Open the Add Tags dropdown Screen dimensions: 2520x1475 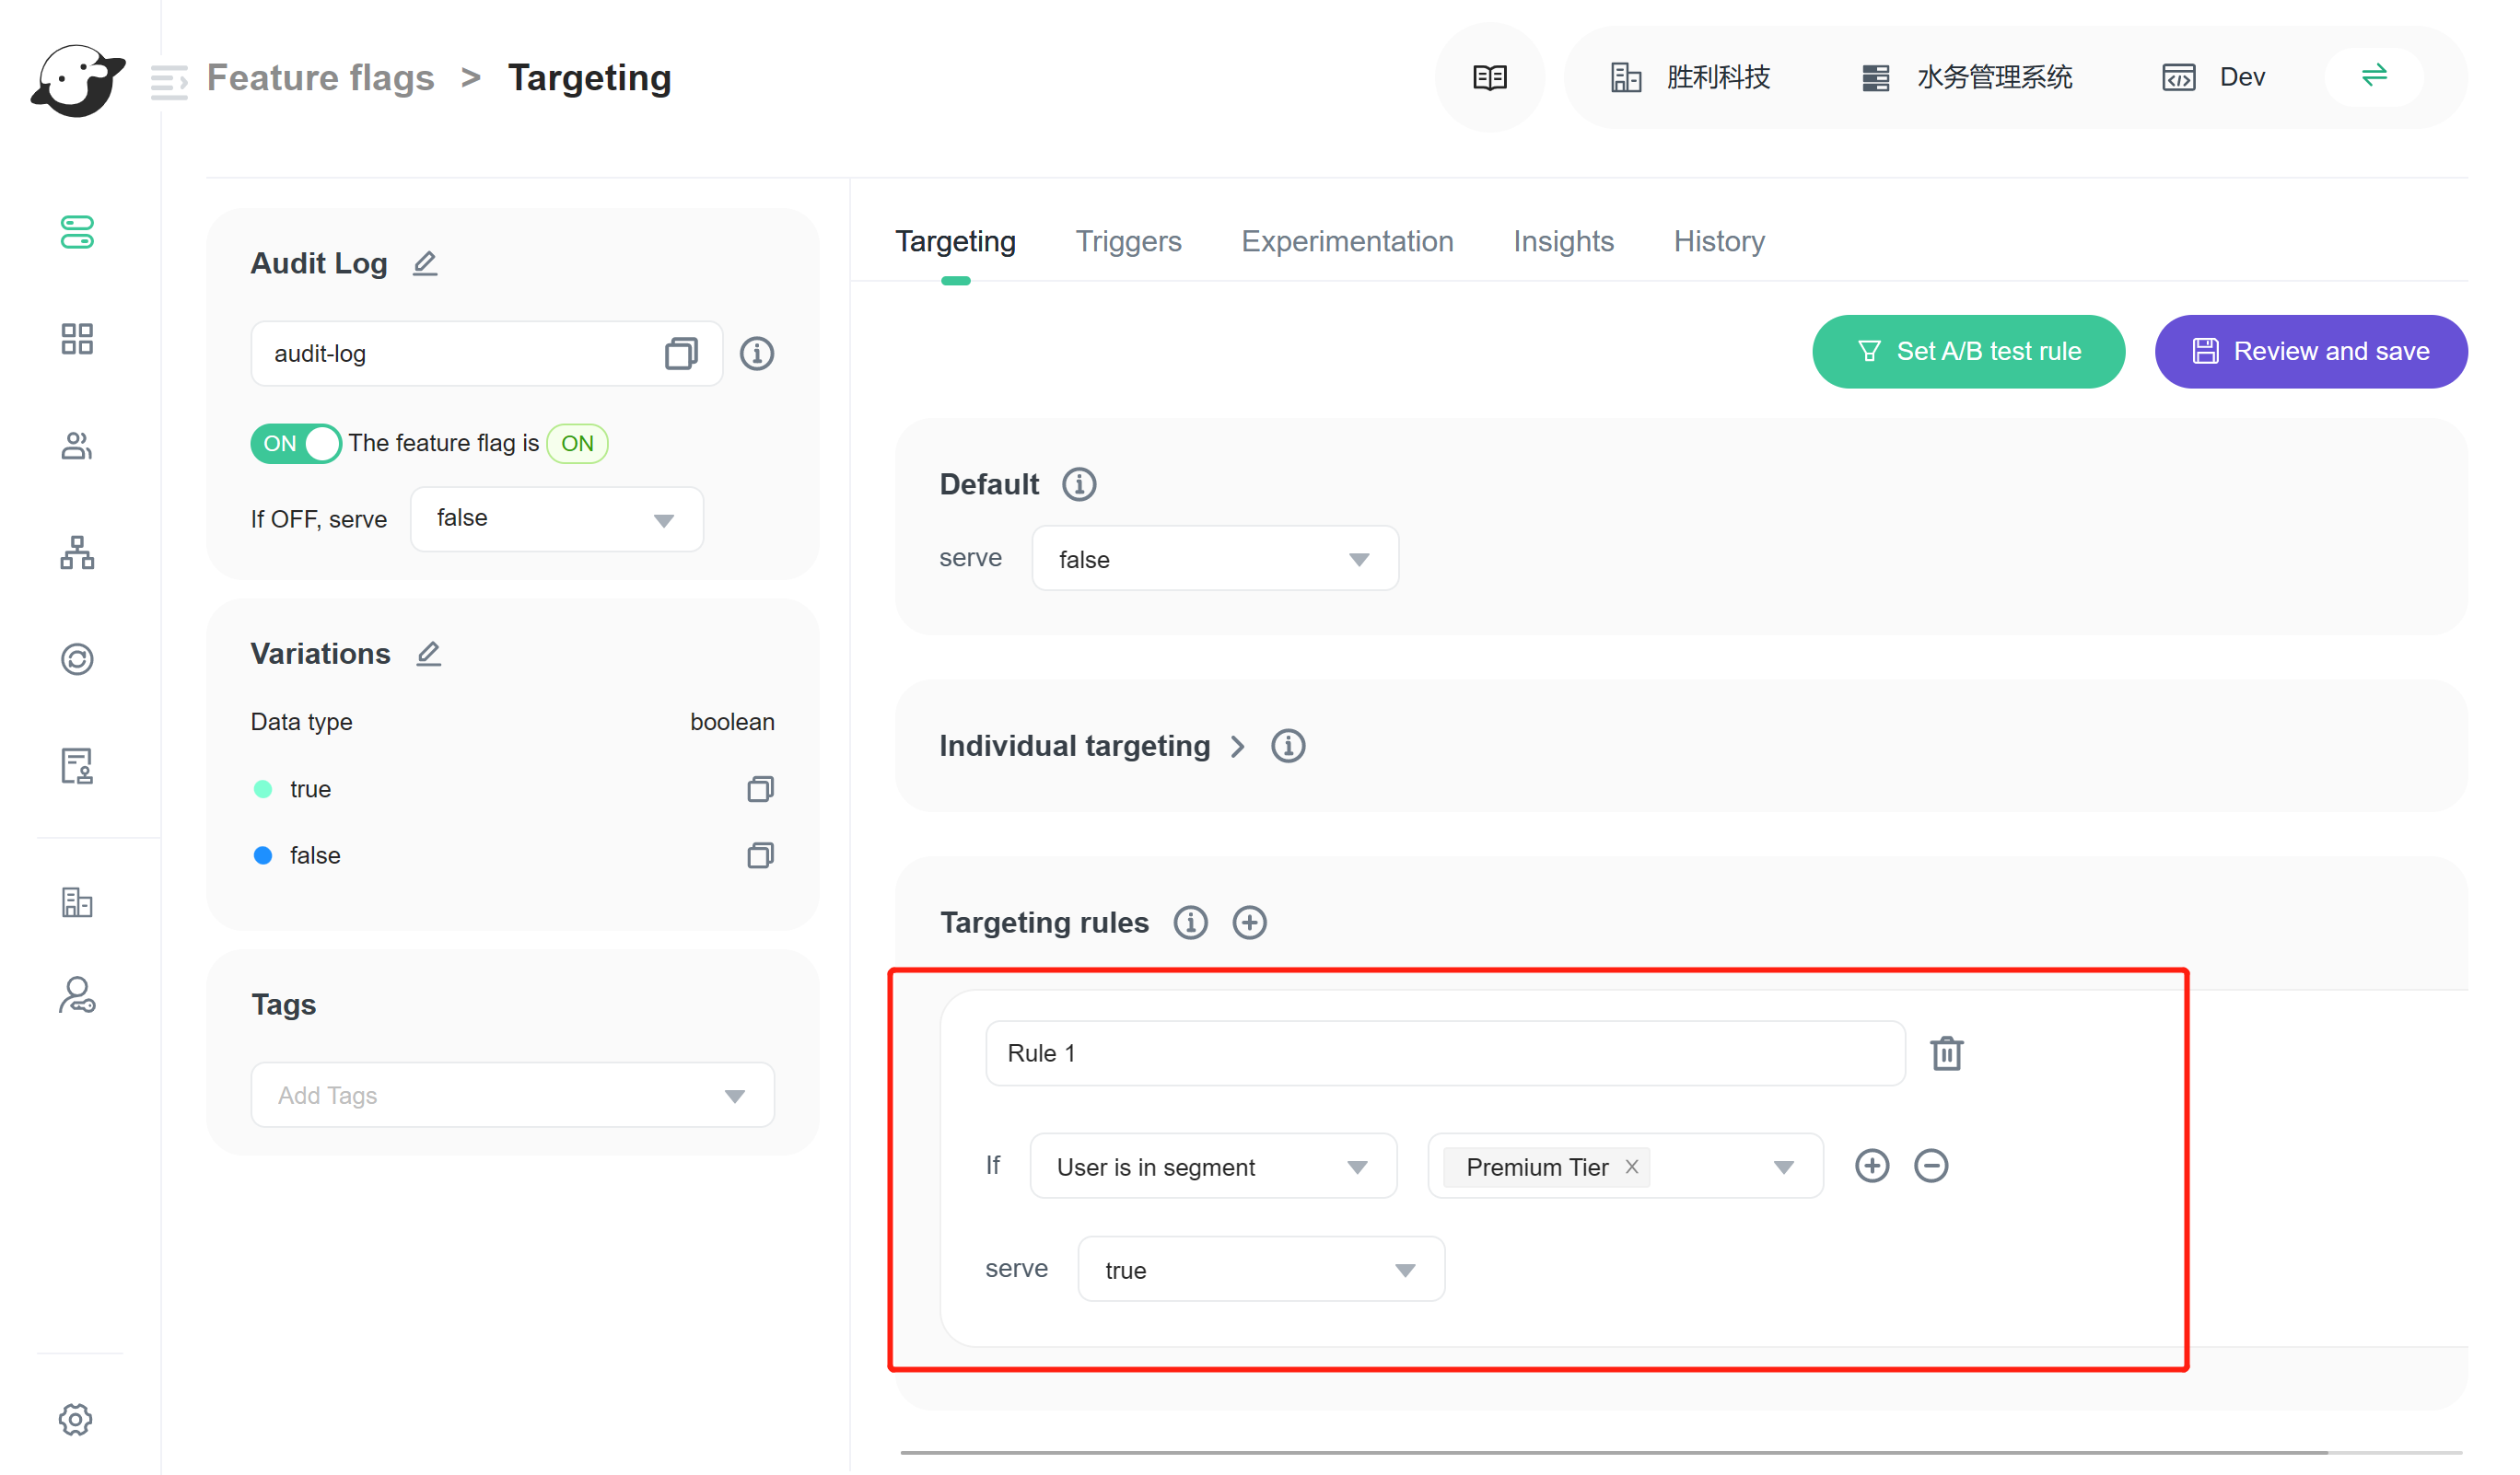click(x=513, y=1096)
